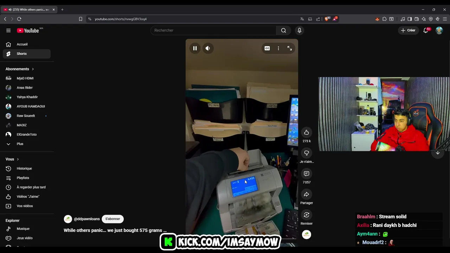Open the Brave VPN shield icon
This screenshot has width=450, height=253.
[431, 19]
